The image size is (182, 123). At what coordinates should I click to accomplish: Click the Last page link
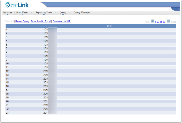click(x=174, y=22)
